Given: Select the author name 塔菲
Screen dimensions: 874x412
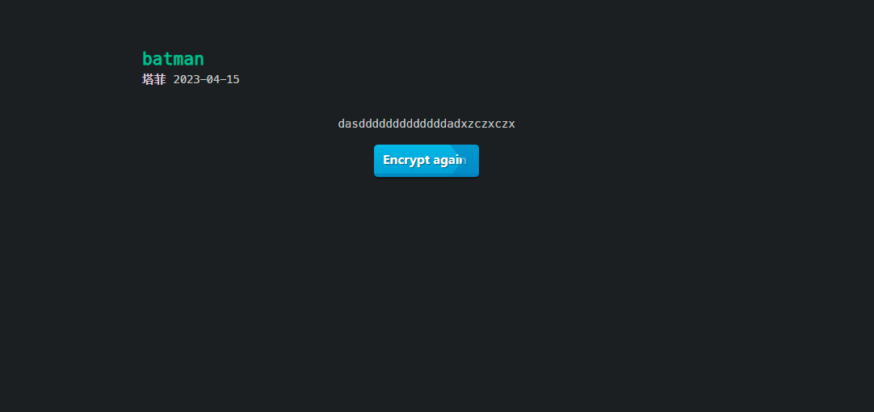Looking at the screenshot, I should click(153, 79).
